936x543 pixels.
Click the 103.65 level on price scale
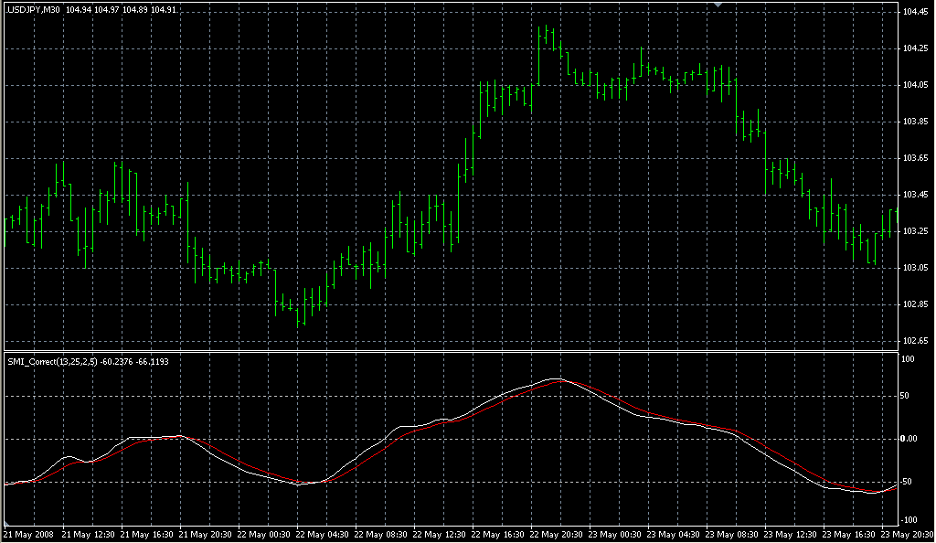coord(916,158)
